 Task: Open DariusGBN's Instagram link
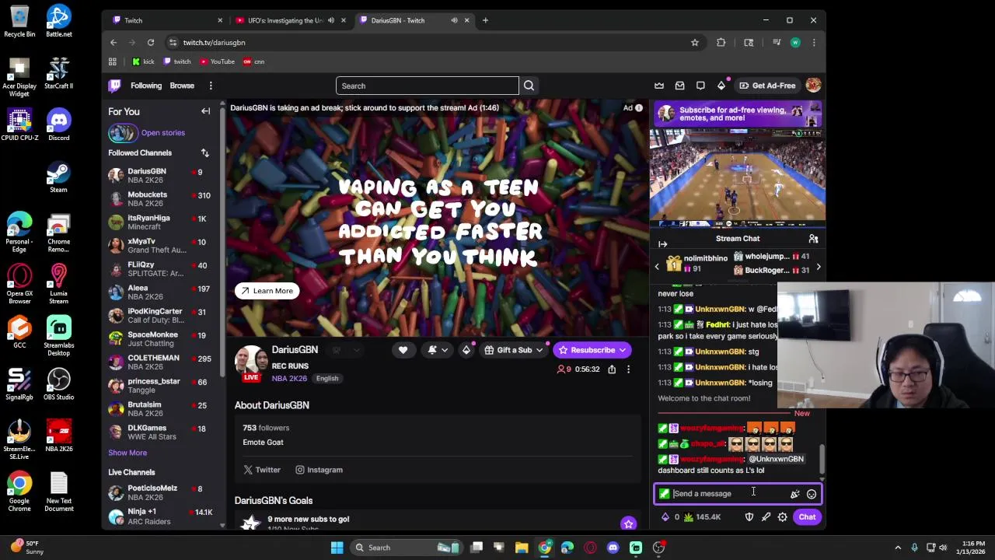pos(319,470)
